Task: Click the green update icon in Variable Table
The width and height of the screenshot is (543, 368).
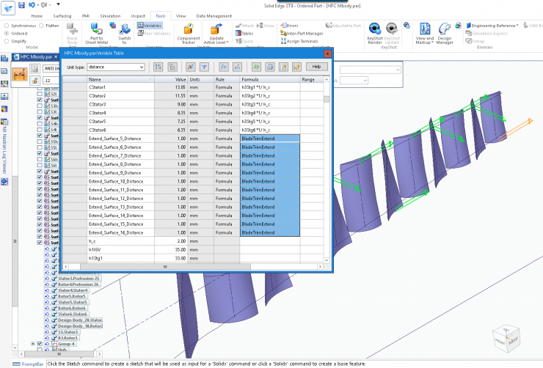Action: [x=256, y=67]
